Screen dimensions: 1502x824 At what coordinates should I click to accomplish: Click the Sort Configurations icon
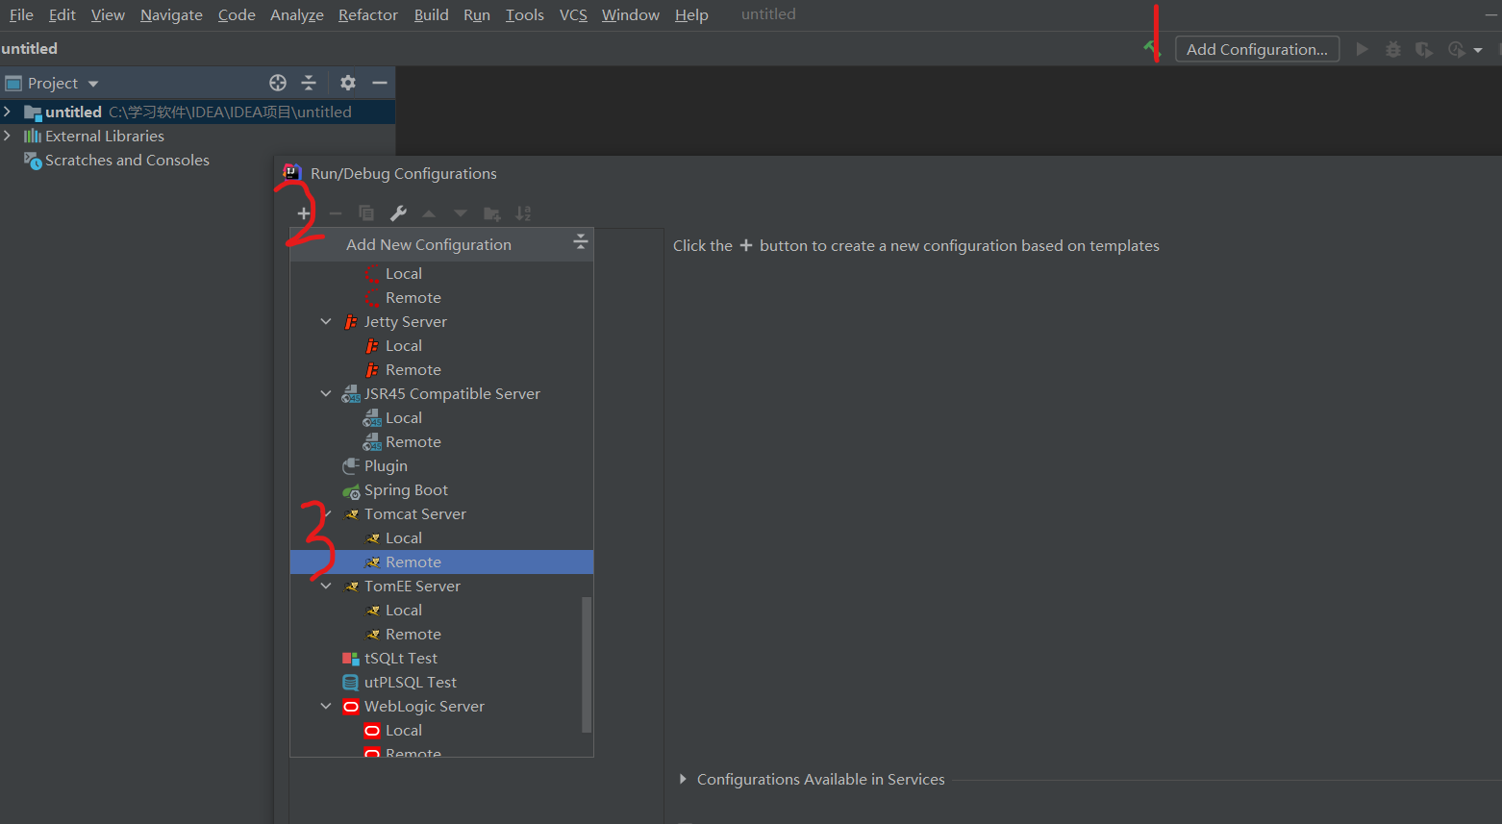(x=523, y=213)
